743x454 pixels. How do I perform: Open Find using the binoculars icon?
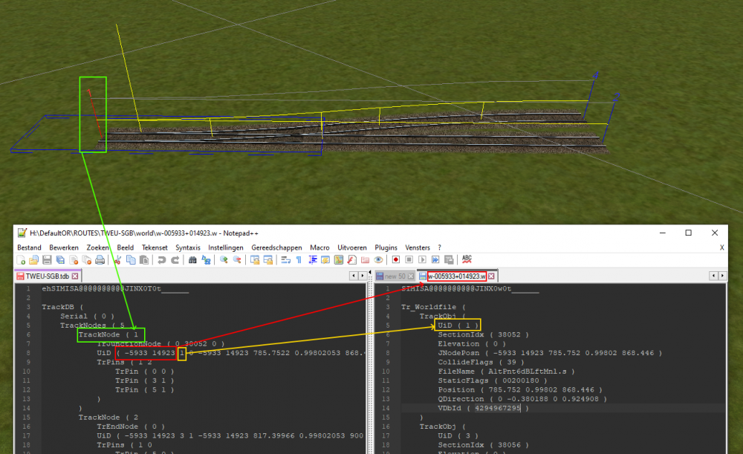(192, 260)
